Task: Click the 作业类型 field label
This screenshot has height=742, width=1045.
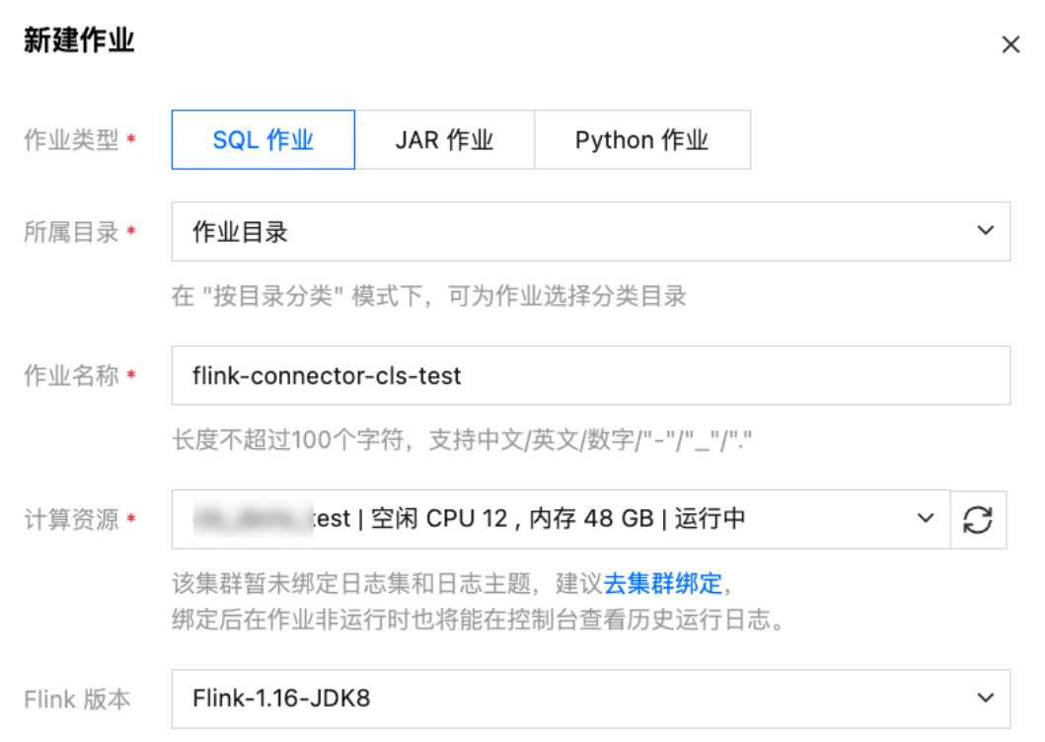Action: pyautogui.click(x=71, y=141)
